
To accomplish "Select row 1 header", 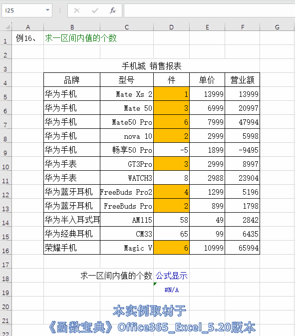I will pos(5,38).
